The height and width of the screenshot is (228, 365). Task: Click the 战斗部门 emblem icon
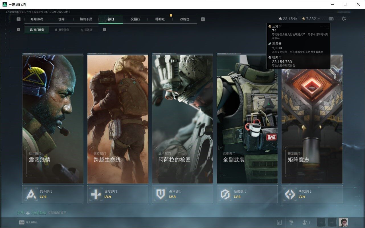click(x=31, y=194)
